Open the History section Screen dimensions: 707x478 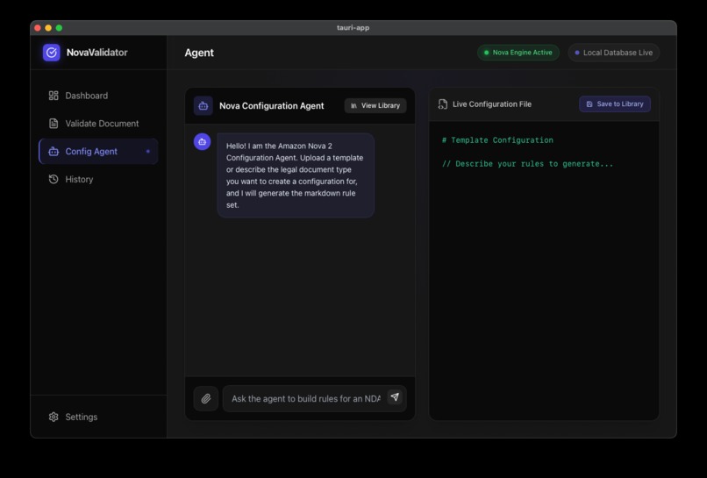(98, 180)
